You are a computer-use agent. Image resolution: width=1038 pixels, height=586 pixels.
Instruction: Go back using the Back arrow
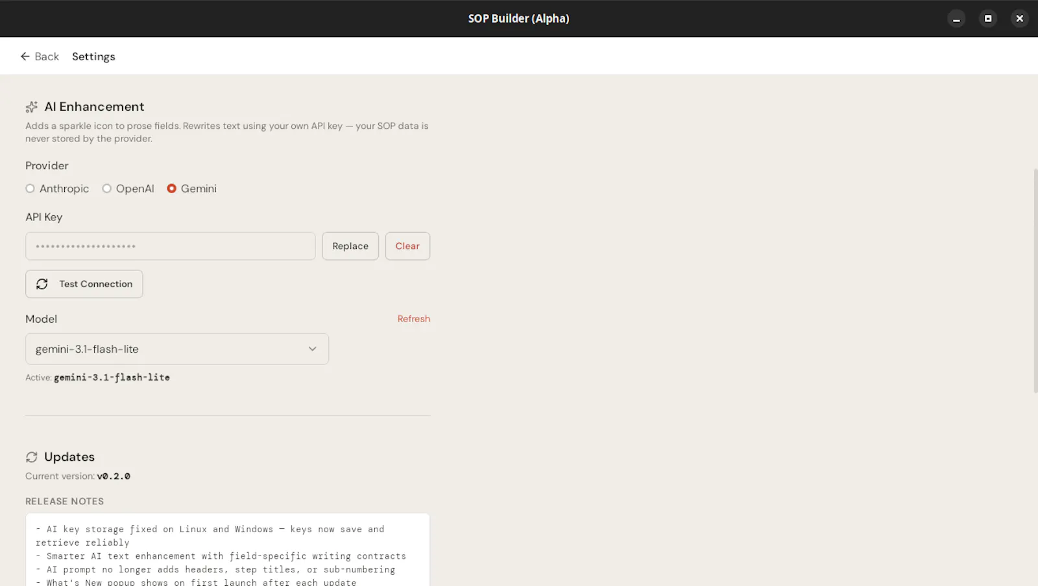40,56
